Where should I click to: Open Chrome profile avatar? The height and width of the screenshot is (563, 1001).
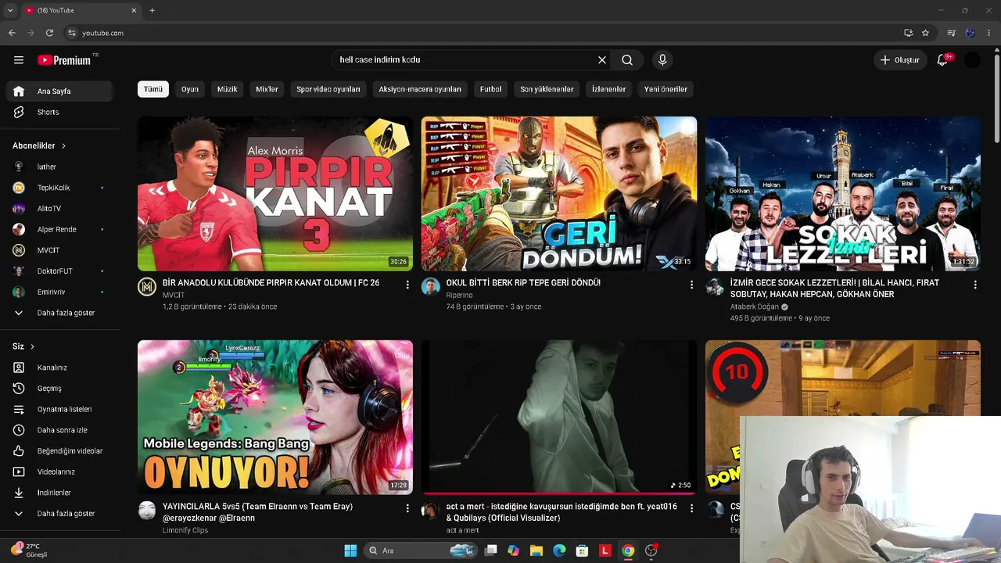coord(971,33)
